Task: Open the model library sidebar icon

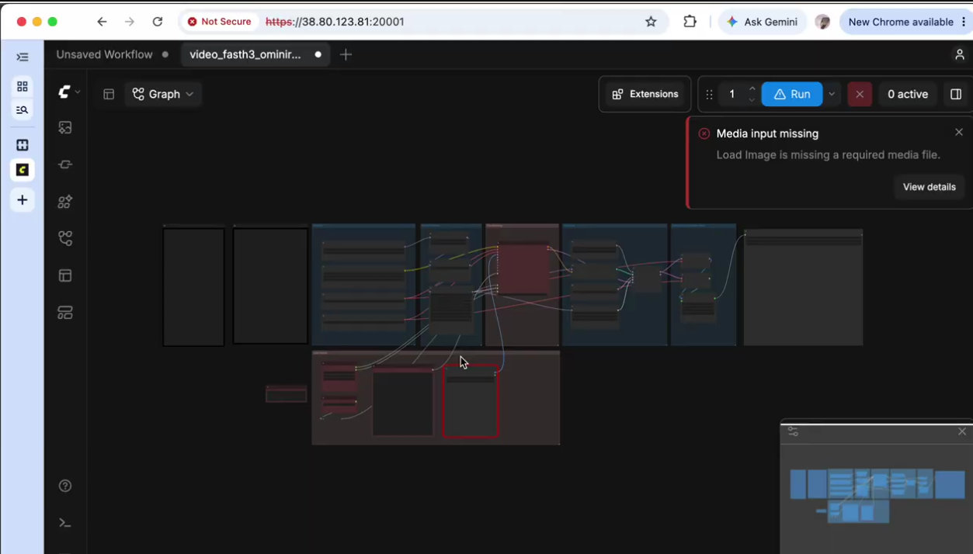Action: (x=65, y=202)
